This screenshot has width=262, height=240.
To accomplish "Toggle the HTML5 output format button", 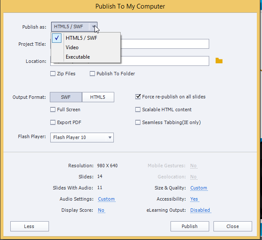I will point(98,97).
